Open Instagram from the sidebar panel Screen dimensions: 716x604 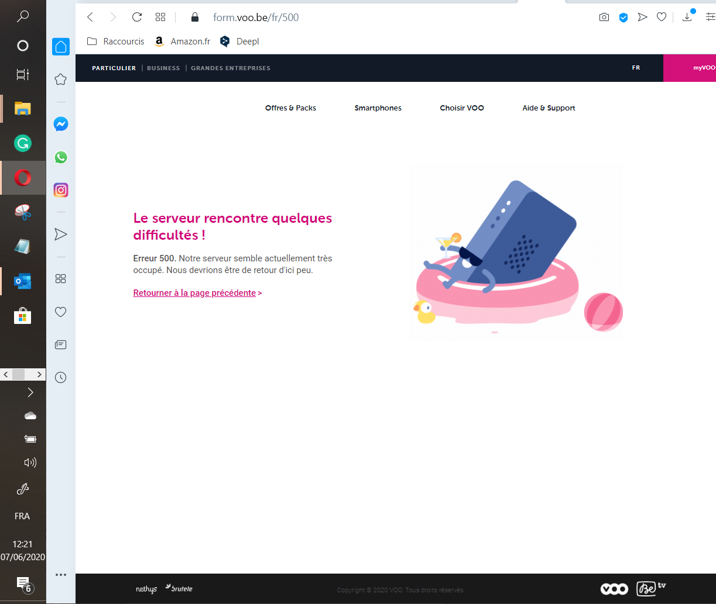pyautogui.click(x=60, y=190)
